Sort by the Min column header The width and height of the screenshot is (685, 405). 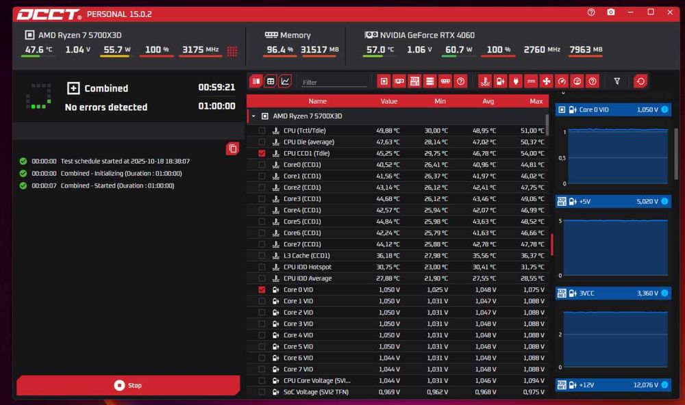click(x=440, y=101)
